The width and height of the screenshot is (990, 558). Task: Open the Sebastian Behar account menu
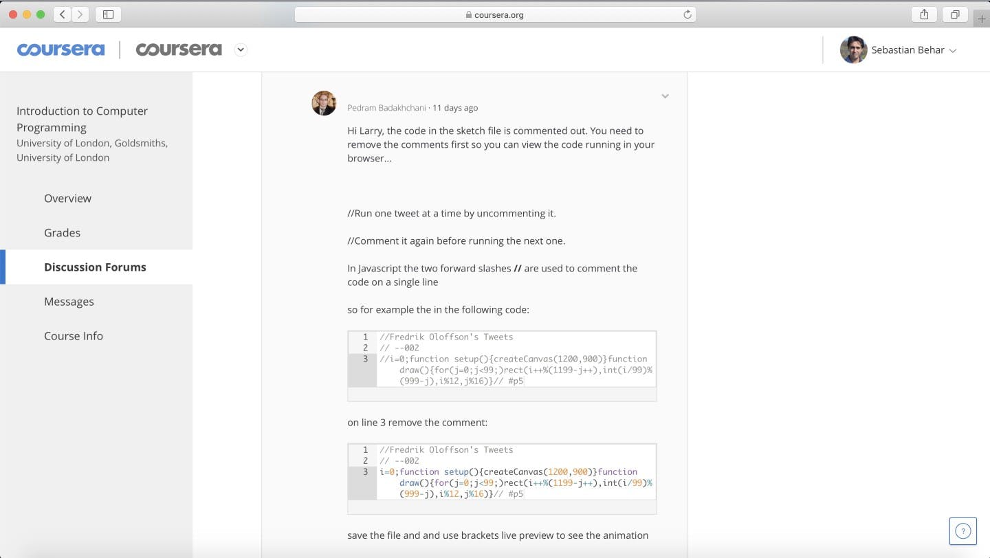[x=899, y=50]
